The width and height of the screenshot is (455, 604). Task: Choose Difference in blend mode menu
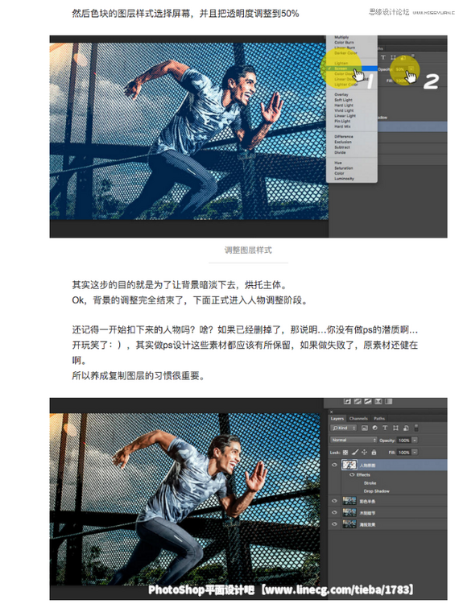[x=352, y=137]
